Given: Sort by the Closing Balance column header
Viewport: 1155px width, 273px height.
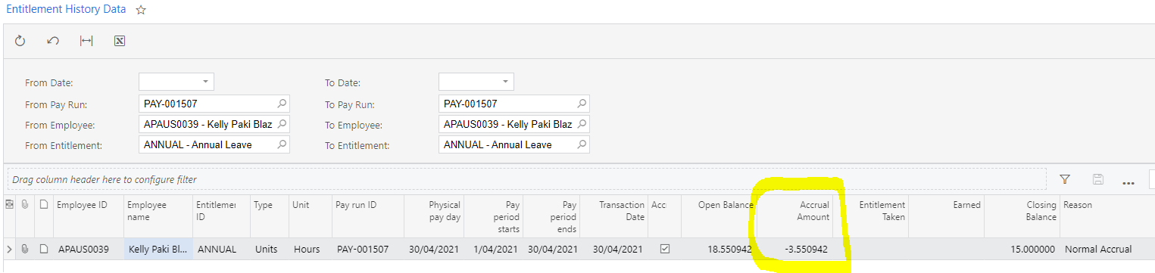Looking at the screenshot, I should 1041,211.
